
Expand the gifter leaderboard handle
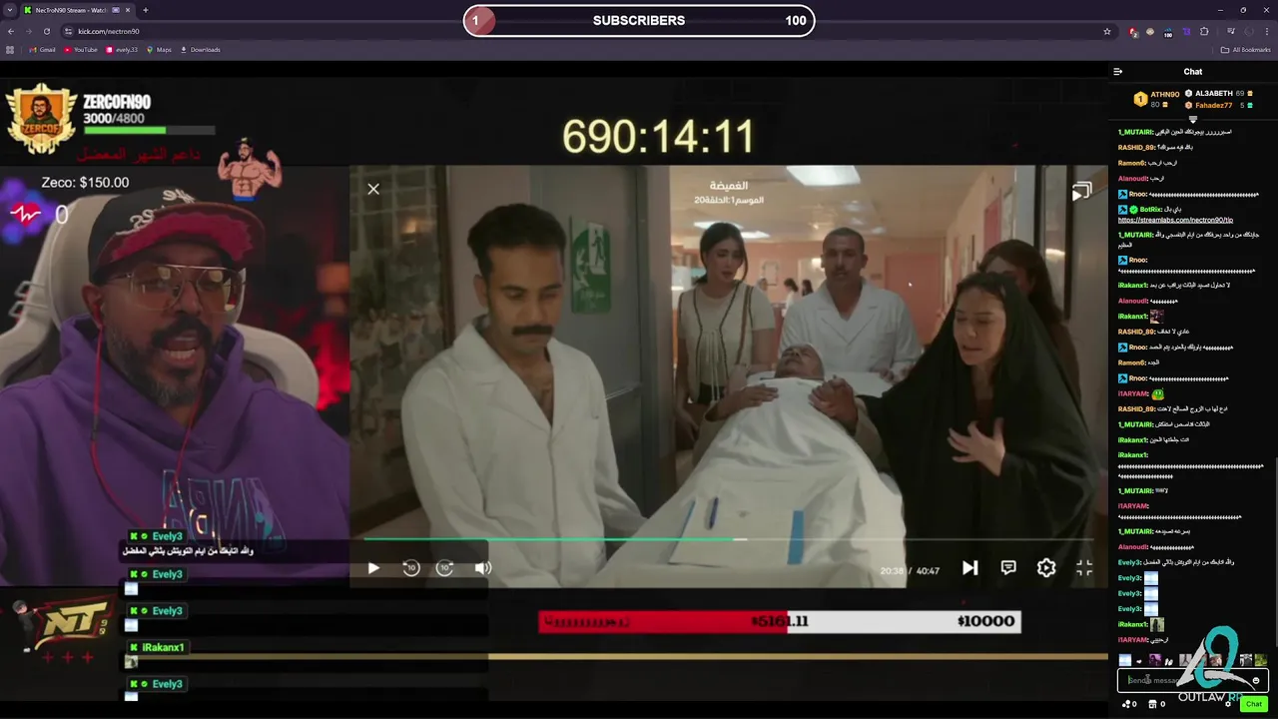click(x=1193, y=120)
